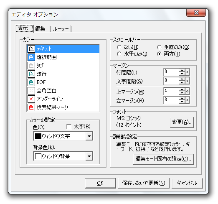
Task: Click the diamond button beside 行間隔 spinner
Action: click(187, 72)
